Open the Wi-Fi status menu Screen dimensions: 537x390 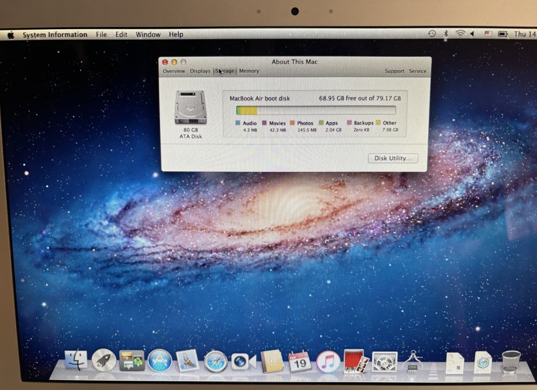click(x=460, y=33)
